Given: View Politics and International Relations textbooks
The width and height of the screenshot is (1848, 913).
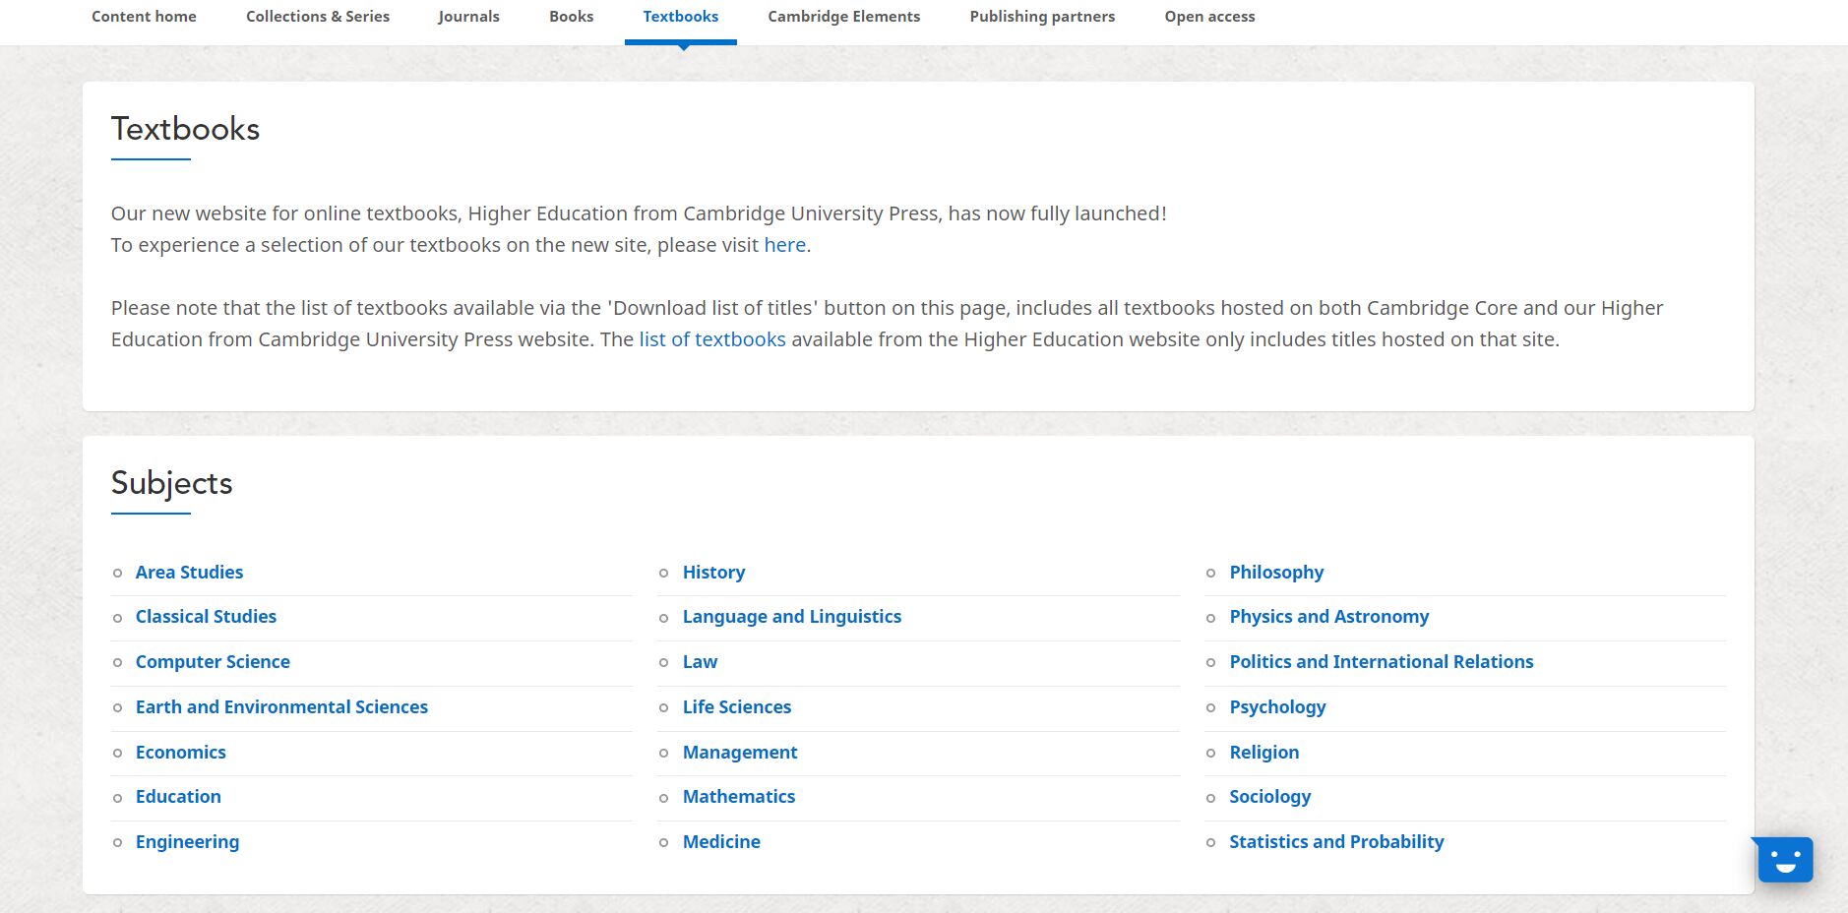Looking at the screenshot, I should point(1381,662).
